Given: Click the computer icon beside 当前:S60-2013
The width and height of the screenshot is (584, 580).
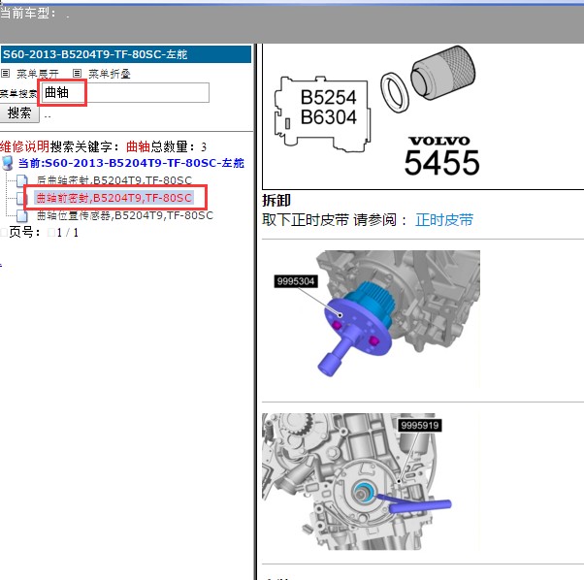Looking at the screenshot, I should coord(8,163).
